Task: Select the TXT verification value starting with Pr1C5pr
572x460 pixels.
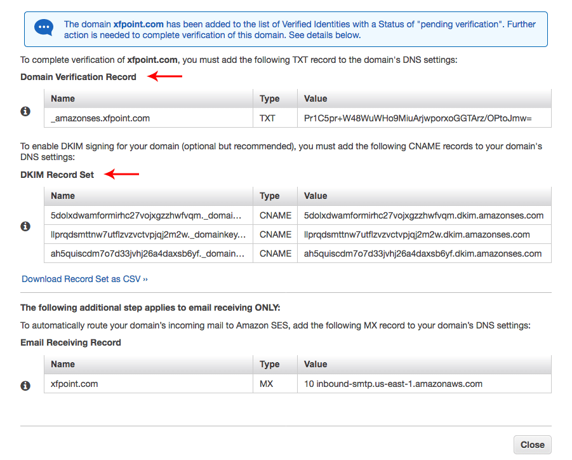Action: 418,118
